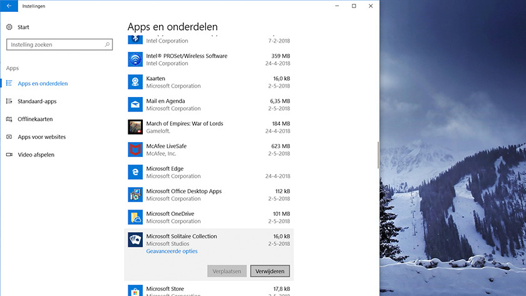Select the Microsoft Office Desktop Apps icon
Viewport: 526px width, 296px height.
(x=136, y=195)
